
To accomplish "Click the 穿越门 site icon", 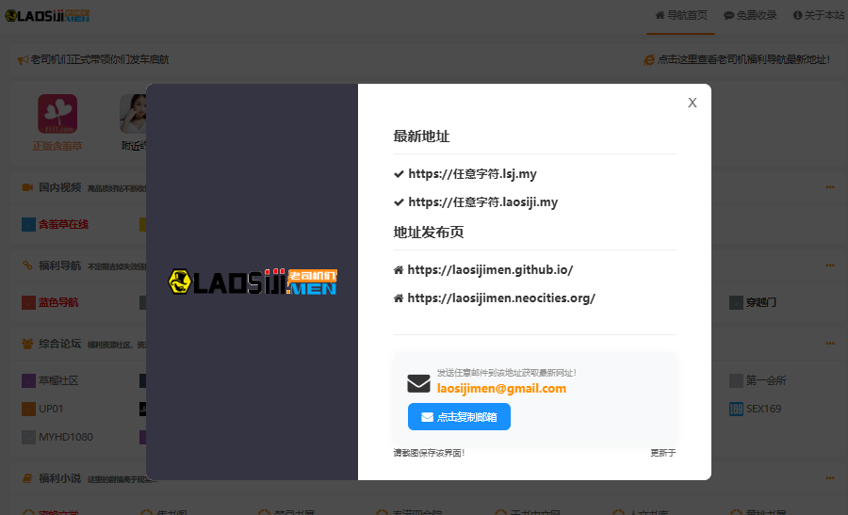I will pyautogui.click(x=736, y=303).
